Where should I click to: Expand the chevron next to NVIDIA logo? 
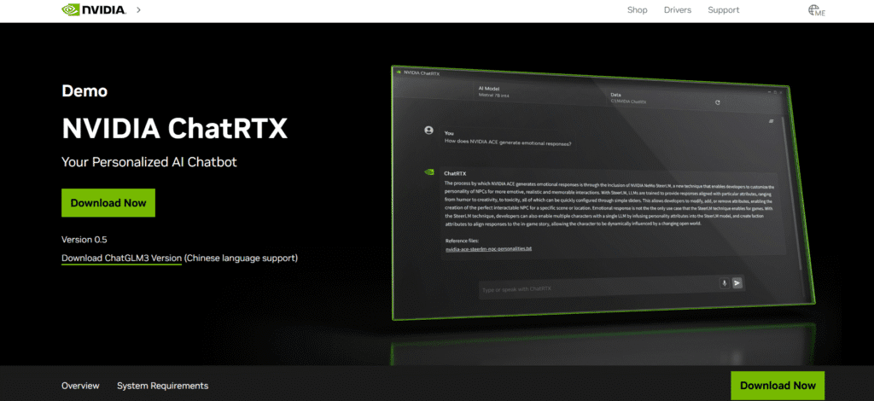[138, 10]
